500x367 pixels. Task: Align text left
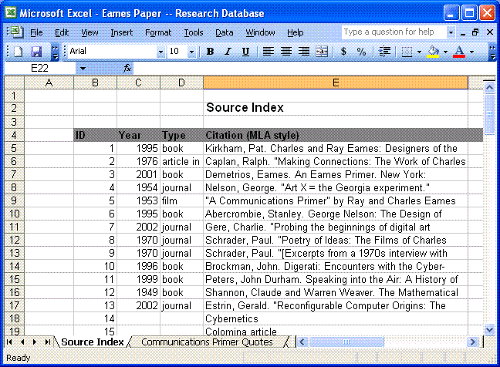(269, 52)
